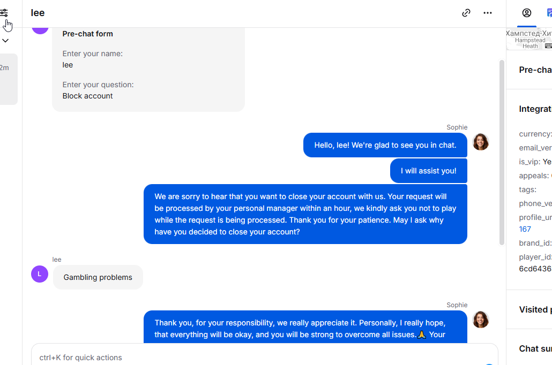Expand the chat list chevron dropdown
The image size is (552, 365).
click(5, 40)
